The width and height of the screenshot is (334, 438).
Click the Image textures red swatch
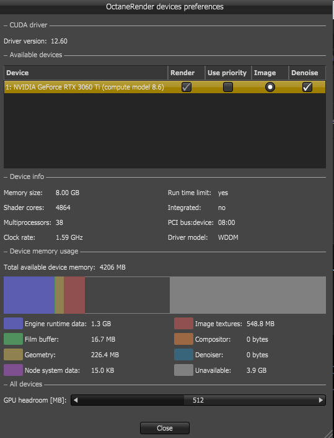(183, 324)
